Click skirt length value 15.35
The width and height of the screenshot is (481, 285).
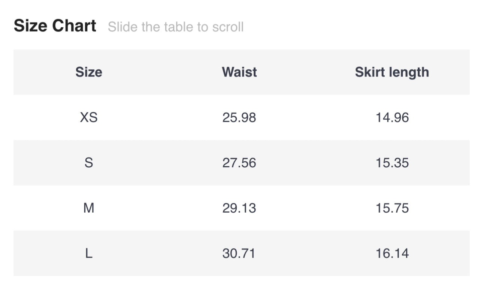(x=392, y=163)
